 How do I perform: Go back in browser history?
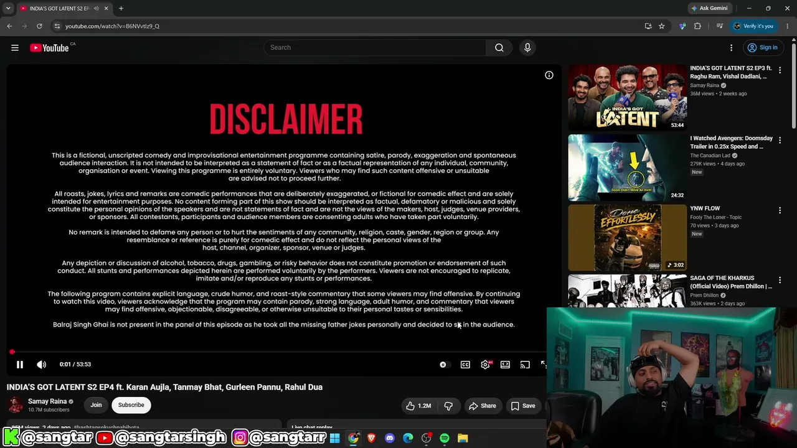coord(9,26)
